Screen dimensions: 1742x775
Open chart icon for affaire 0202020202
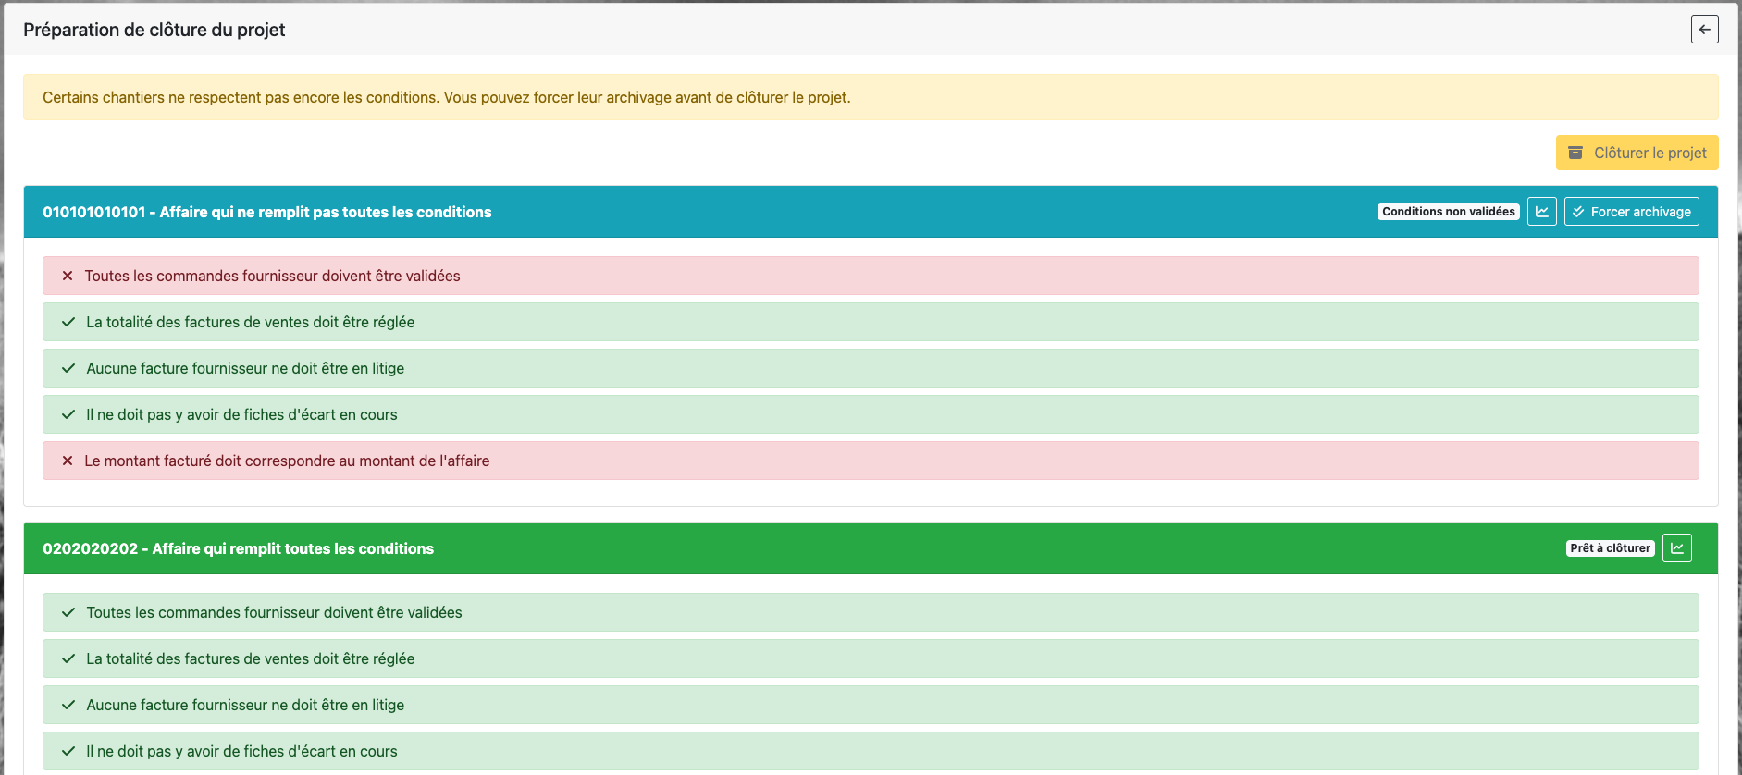(x=1676, y=548)
